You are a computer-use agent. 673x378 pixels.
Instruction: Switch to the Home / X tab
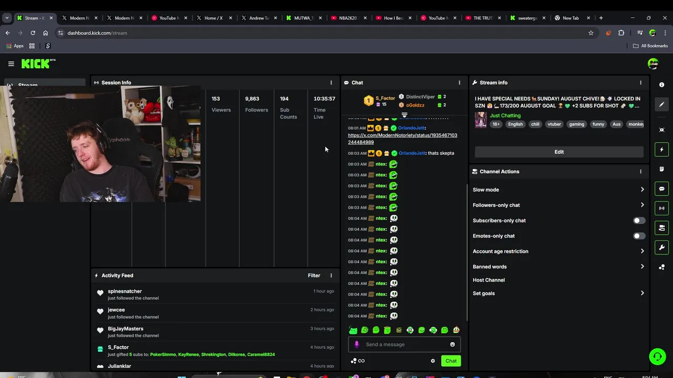[x=214, y=18]
